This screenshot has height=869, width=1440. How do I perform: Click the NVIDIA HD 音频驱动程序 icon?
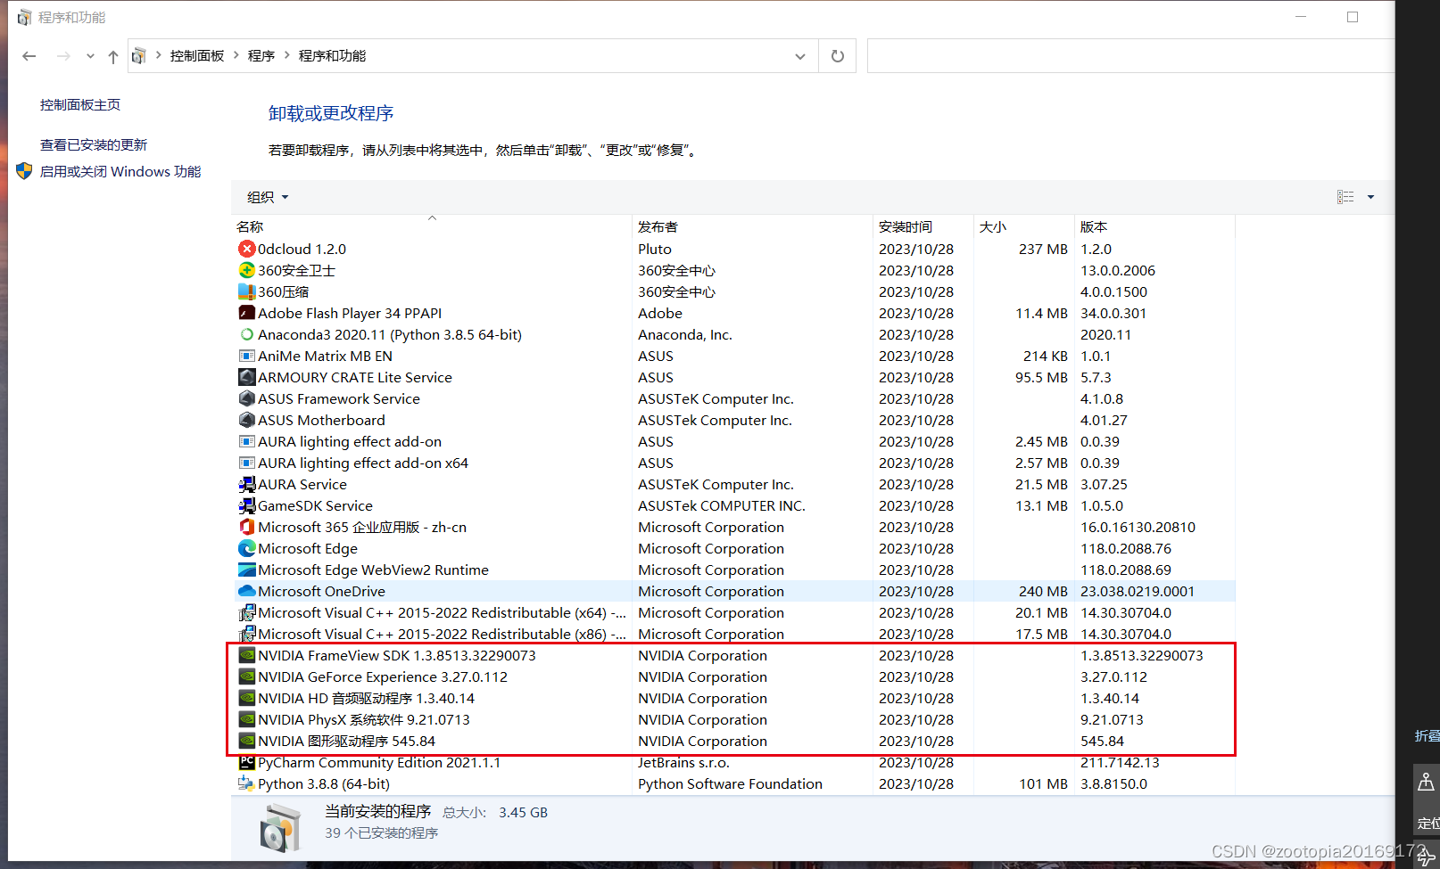[x=247, y=698]
